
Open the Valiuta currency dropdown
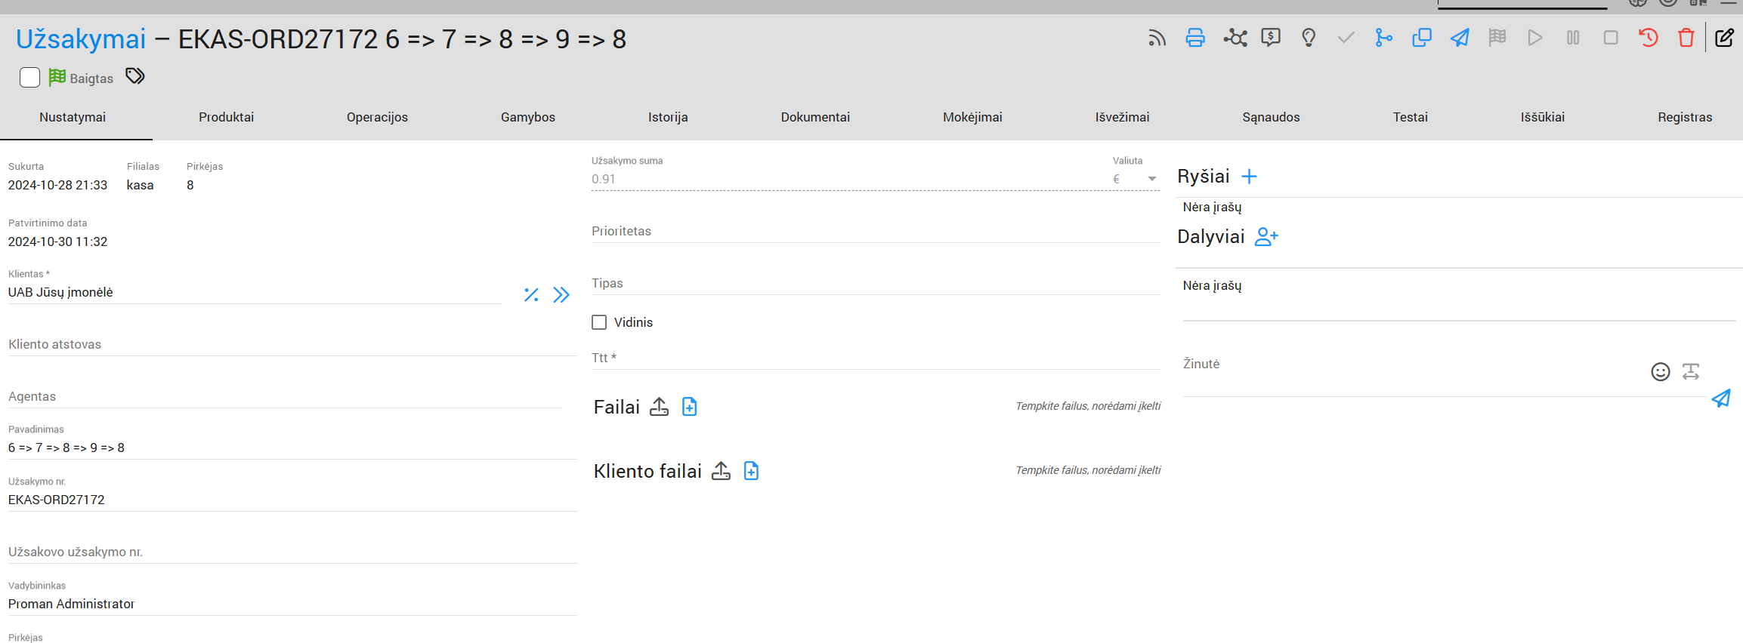(1151, 179)
